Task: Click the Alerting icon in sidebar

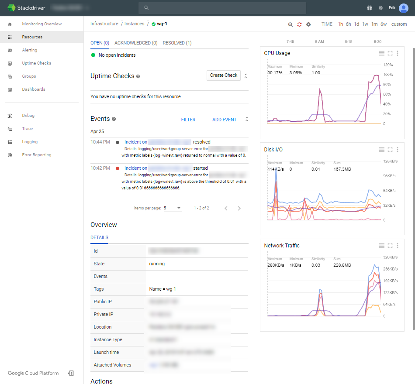Action: (x=10, y=50)
